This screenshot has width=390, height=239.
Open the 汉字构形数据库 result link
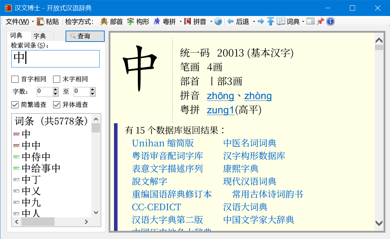click(x=254, y=156)
